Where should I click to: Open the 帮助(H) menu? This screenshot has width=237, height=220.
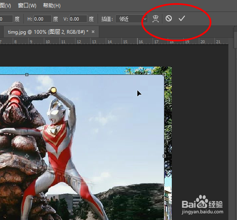pyautogui.click(x=52, y=6)
